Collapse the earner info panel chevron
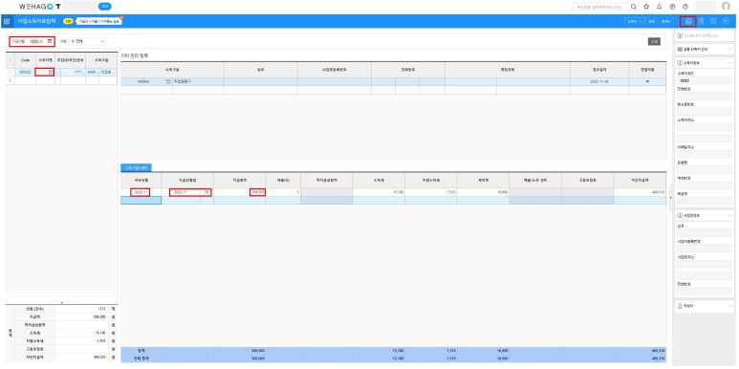Viewport: 739px width, 369px height. pyautogui.click(x=729, y=63)
